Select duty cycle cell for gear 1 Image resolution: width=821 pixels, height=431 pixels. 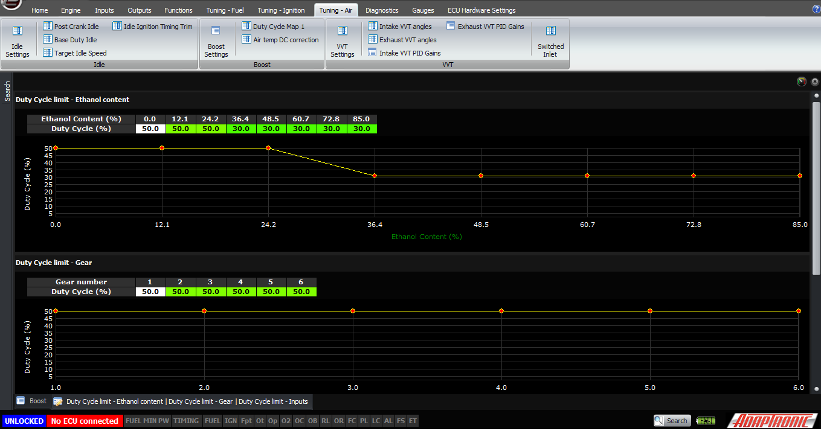[150, 292]
